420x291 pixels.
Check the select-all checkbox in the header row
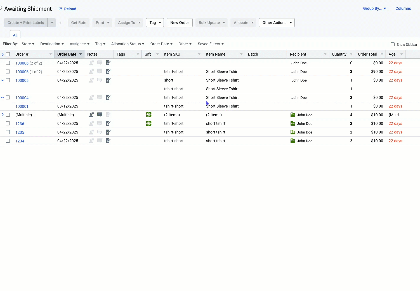(8, 54)
